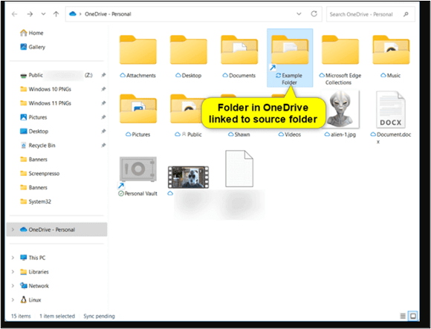Switch to Details view in the status bar

tap(403, 316)
